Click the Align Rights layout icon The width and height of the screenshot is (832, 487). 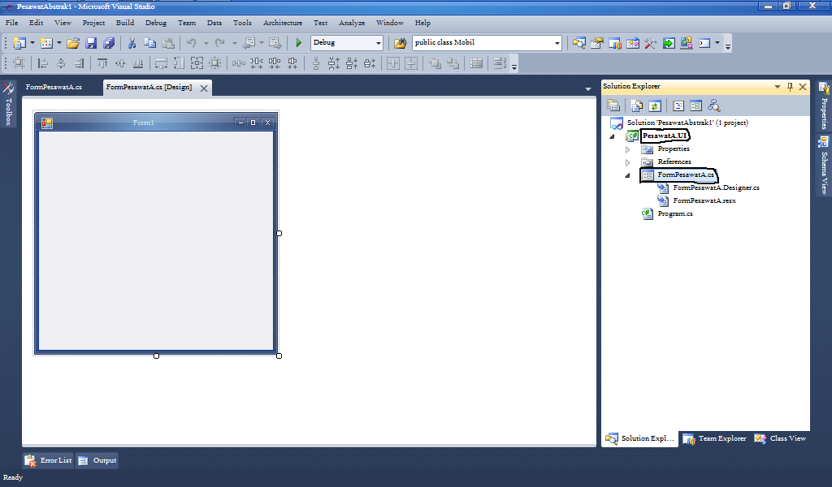point(79,63)
